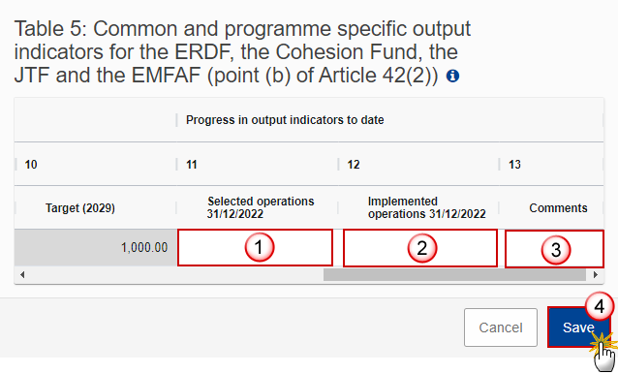Viewport: 618px width, 374px height.
Task: Click the Progress in output indicators header
Action: point(285,120)
